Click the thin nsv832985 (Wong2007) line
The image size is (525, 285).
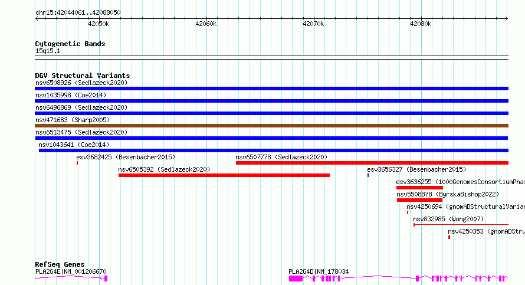click(x=461, y=225)
